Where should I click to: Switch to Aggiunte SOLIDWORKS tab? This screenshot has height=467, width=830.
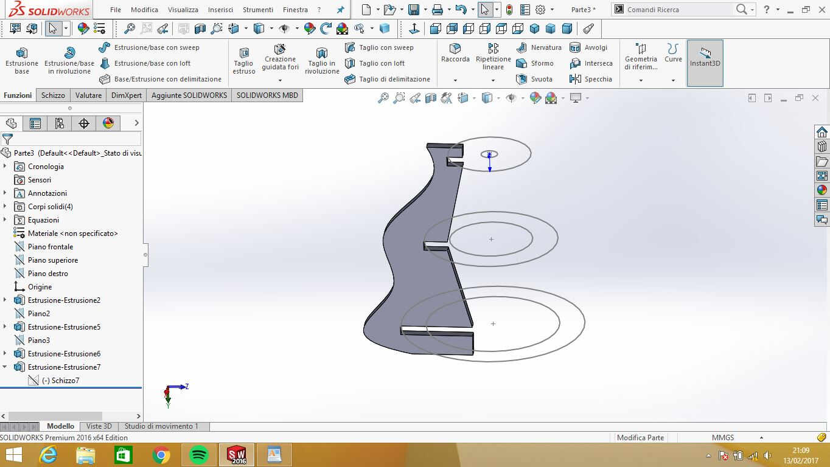click(189, 95)
